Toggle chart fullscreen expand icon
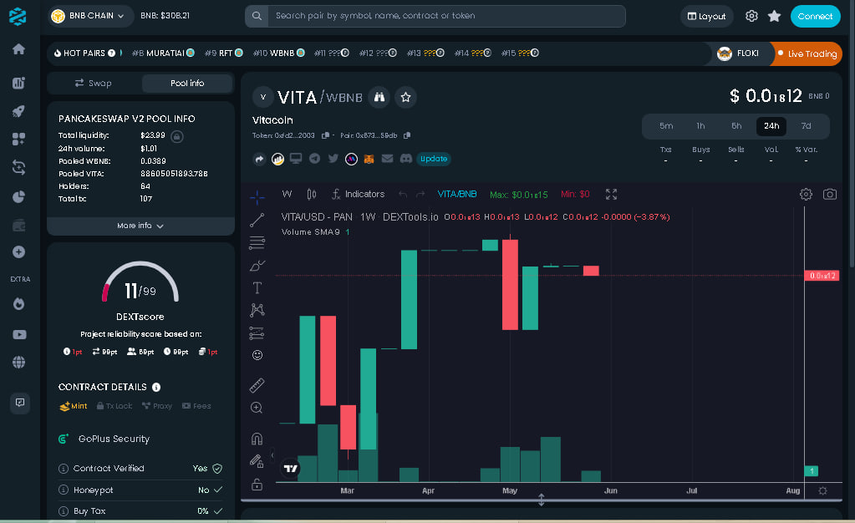The width and height of the screenshot is (855, 523). (611, 194)
